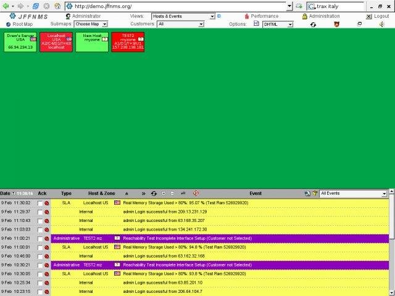Viewport: 395px width, 296px height.
Task: Click the small window icon in Options bar
Action: (359, 24)
